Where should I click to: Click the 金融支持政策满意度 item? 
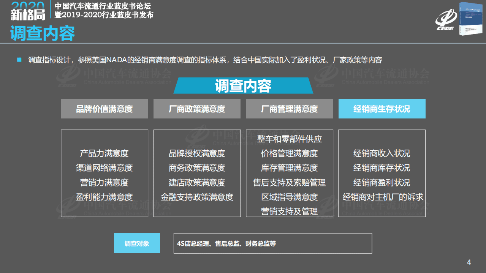(197, 197)
